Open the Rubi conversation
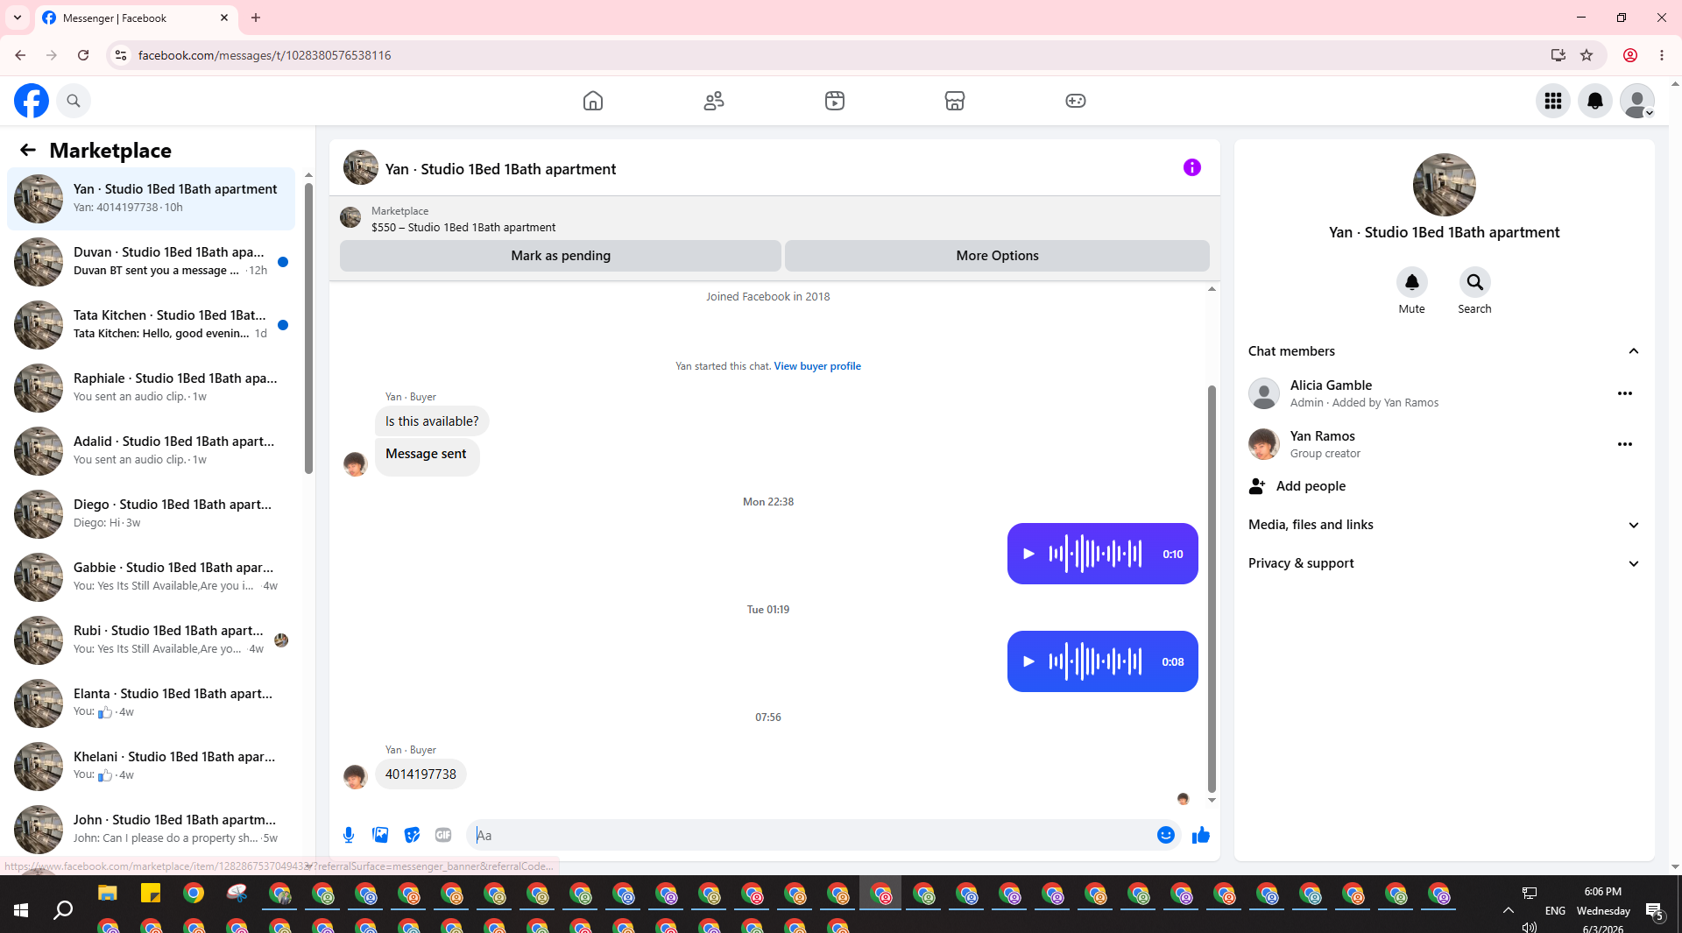1682x933 pixels. pos(151,640)
